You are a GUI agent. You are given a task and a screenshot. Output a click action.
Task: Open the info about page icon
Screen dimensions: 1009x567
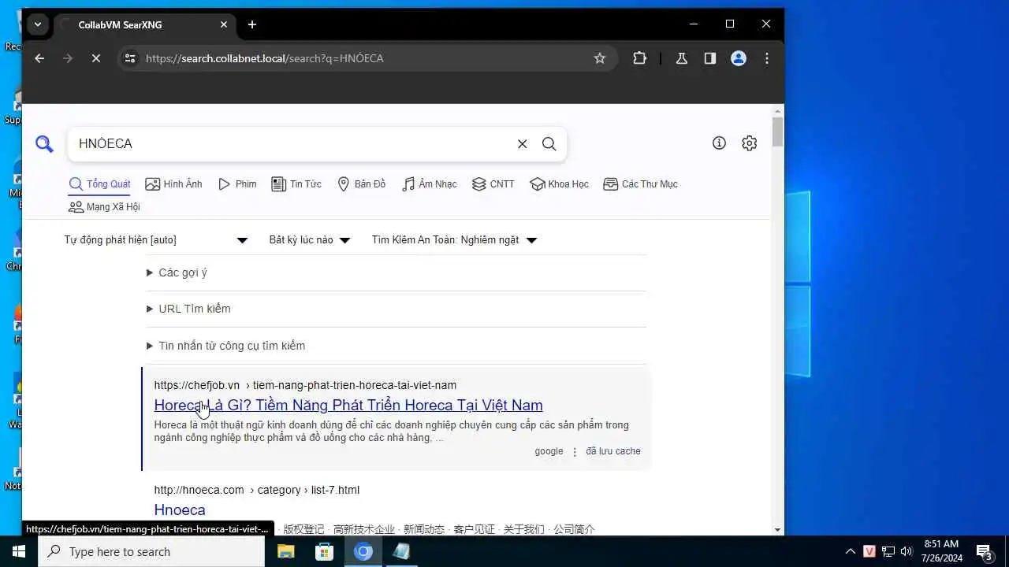tap(719, 143)
